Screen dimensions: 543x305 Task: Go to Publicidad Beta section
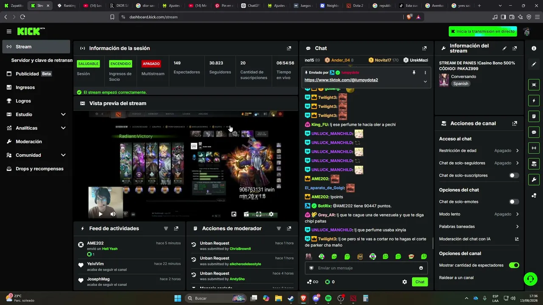coord(36,74)
